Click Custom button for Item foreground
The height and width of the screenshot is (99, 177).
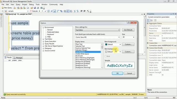128,44
